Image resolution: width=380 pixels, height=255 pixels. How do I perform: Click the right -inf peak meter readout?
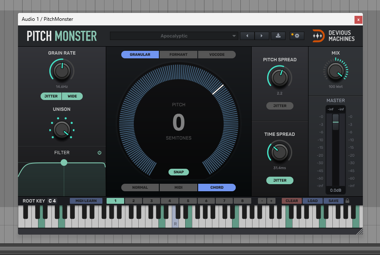click(x=341, y=110)
